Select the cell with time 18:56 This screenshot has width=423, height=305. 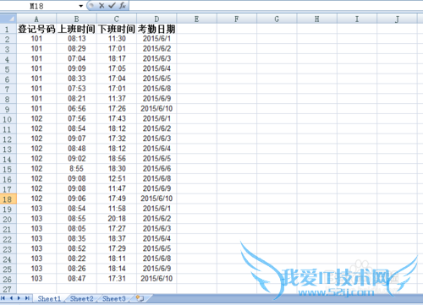coord(117,159)
